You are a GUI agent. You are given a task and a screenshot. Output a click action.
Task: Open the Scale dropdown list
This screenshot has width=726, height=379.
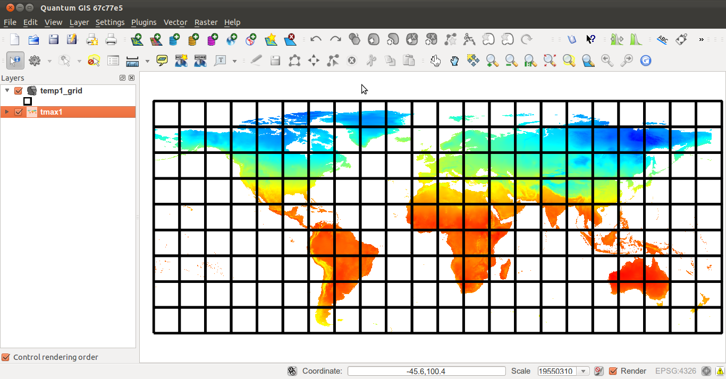(x=584, y=371)
